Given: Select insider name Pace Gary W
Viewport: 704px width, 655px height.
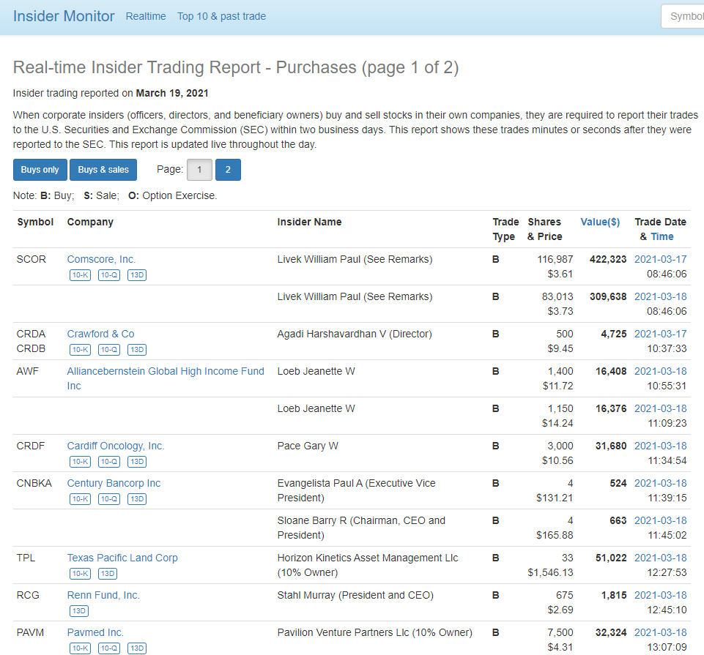Looking at the screenshot, I should coord(308,446).
